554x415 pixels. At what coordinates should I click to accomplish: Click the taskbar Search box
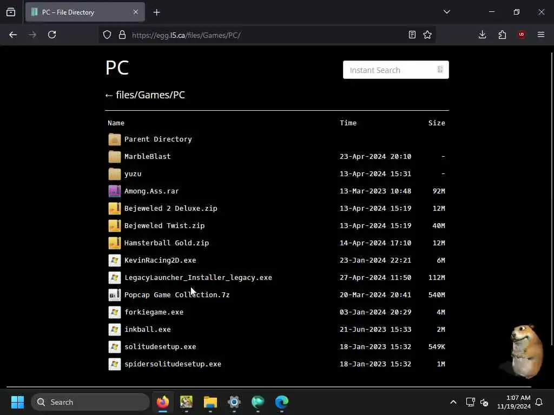click(90, 402)
